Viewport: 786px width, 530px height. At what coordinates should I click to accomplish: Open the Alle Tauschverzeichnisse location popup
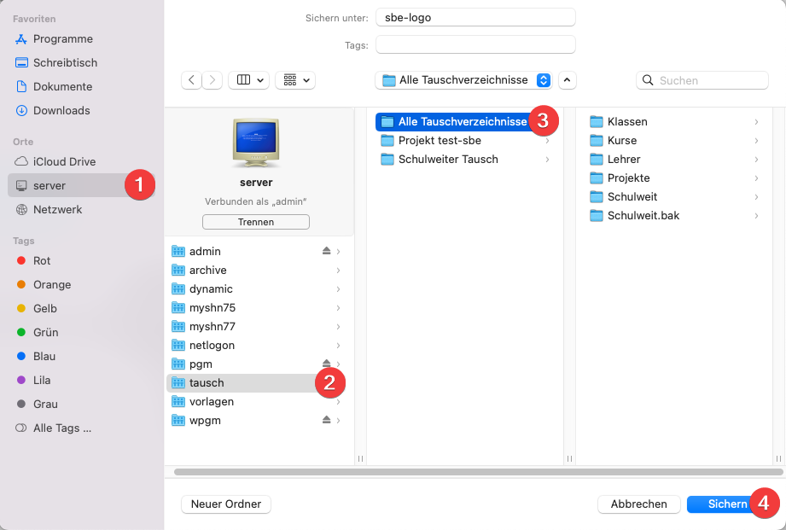[463, 80]
